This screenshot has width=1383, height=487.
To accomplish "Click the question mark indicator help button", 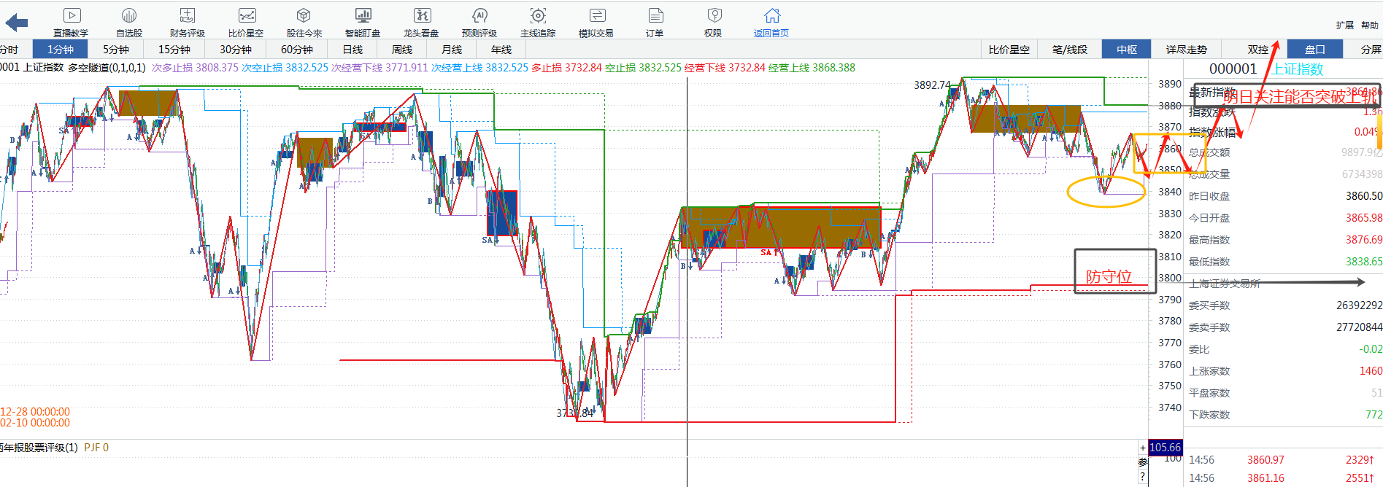I will 1143,477.
